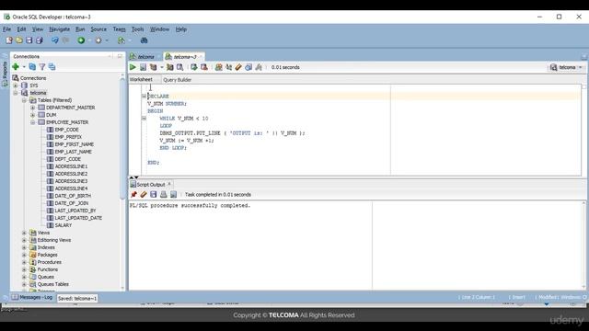Click the Save All icon in main toolbar

pyautogui.click(x=39, y=40)
